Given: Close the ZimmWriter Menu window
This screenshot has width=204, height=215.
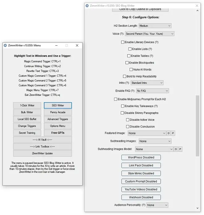Looking at the screenshot, I should pos(77,45).
